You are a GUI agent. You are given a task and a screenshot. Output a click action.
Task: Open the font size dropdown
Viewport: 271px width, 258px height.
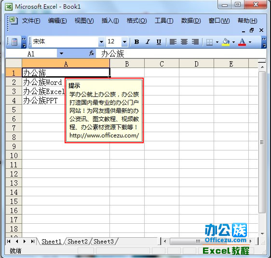124,42
